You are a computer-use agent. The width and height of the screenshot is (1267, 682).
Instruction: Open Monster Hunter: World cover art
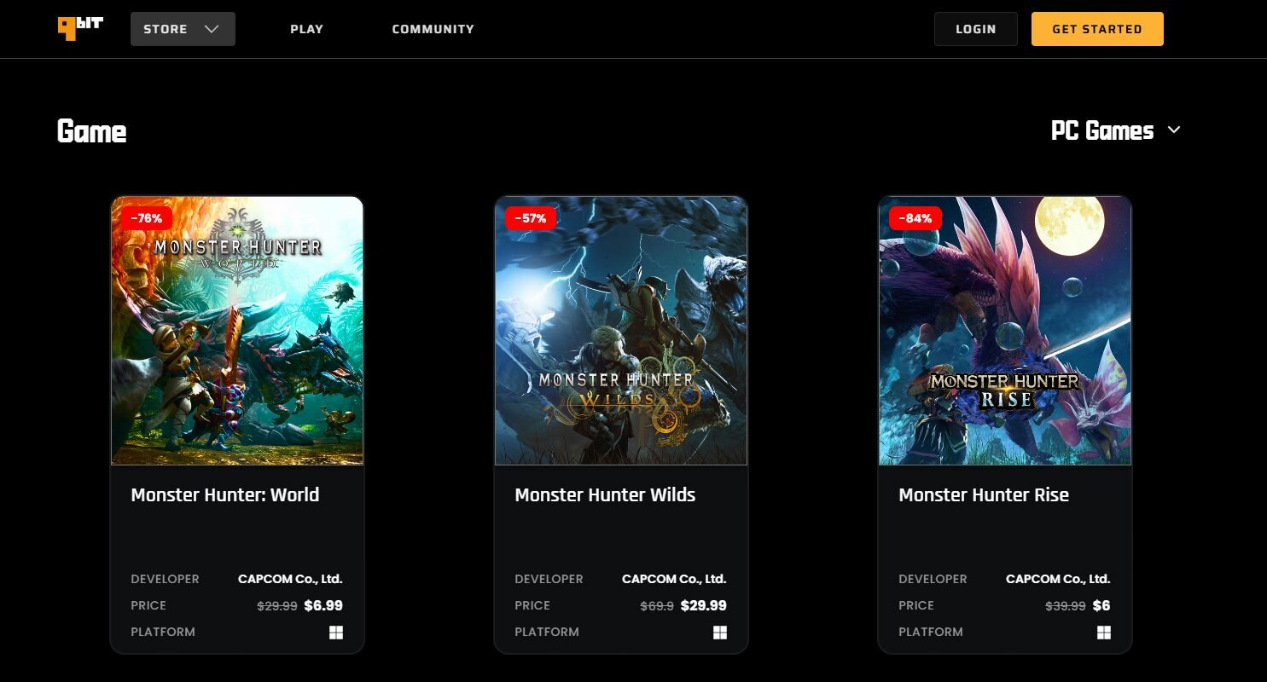coord(237,332)
